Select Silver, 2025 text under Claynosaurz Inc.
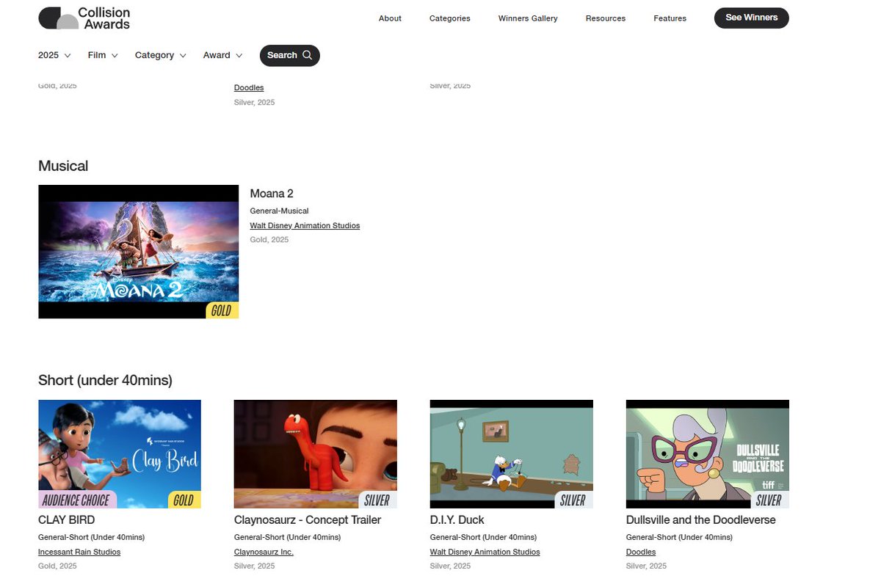The height and width of the screenshot is (584, 881). (x=255, y=566)
